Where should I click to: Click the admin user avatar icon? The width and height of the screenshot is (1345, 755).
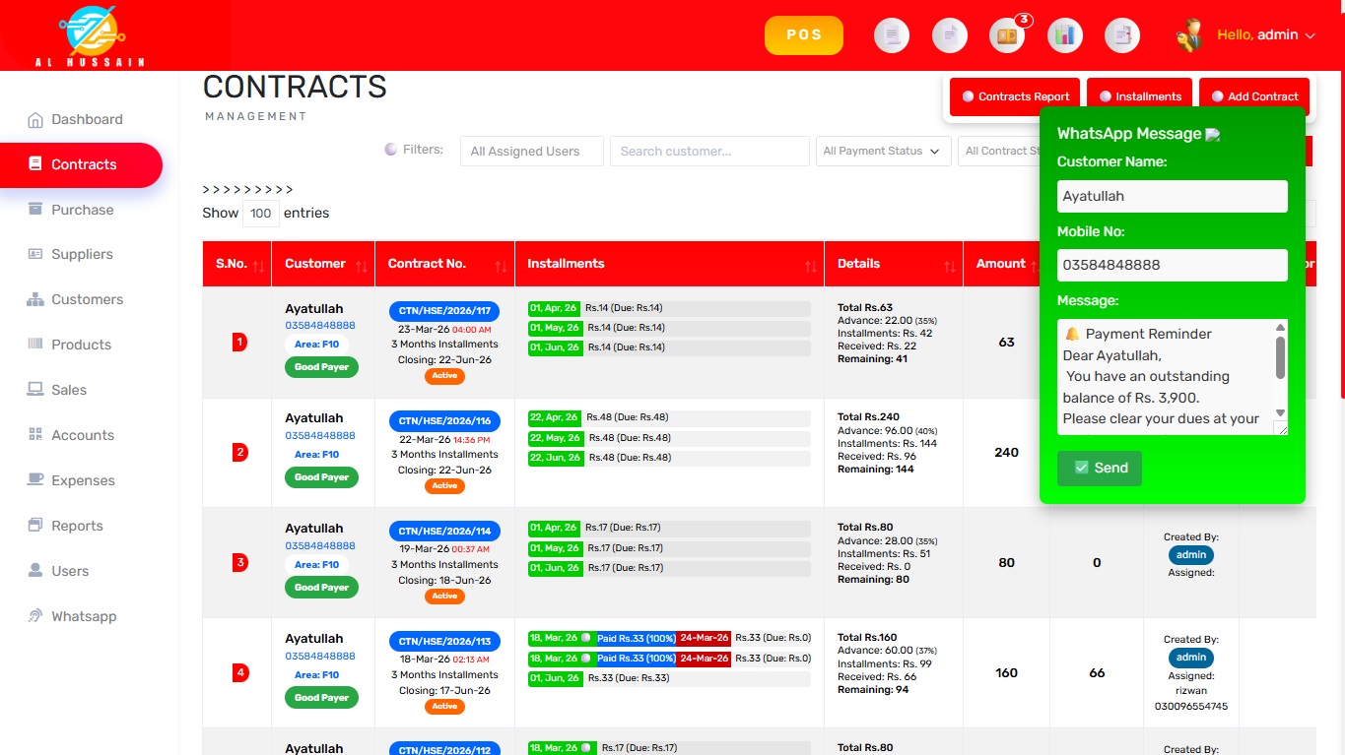tap(1189, 35)
